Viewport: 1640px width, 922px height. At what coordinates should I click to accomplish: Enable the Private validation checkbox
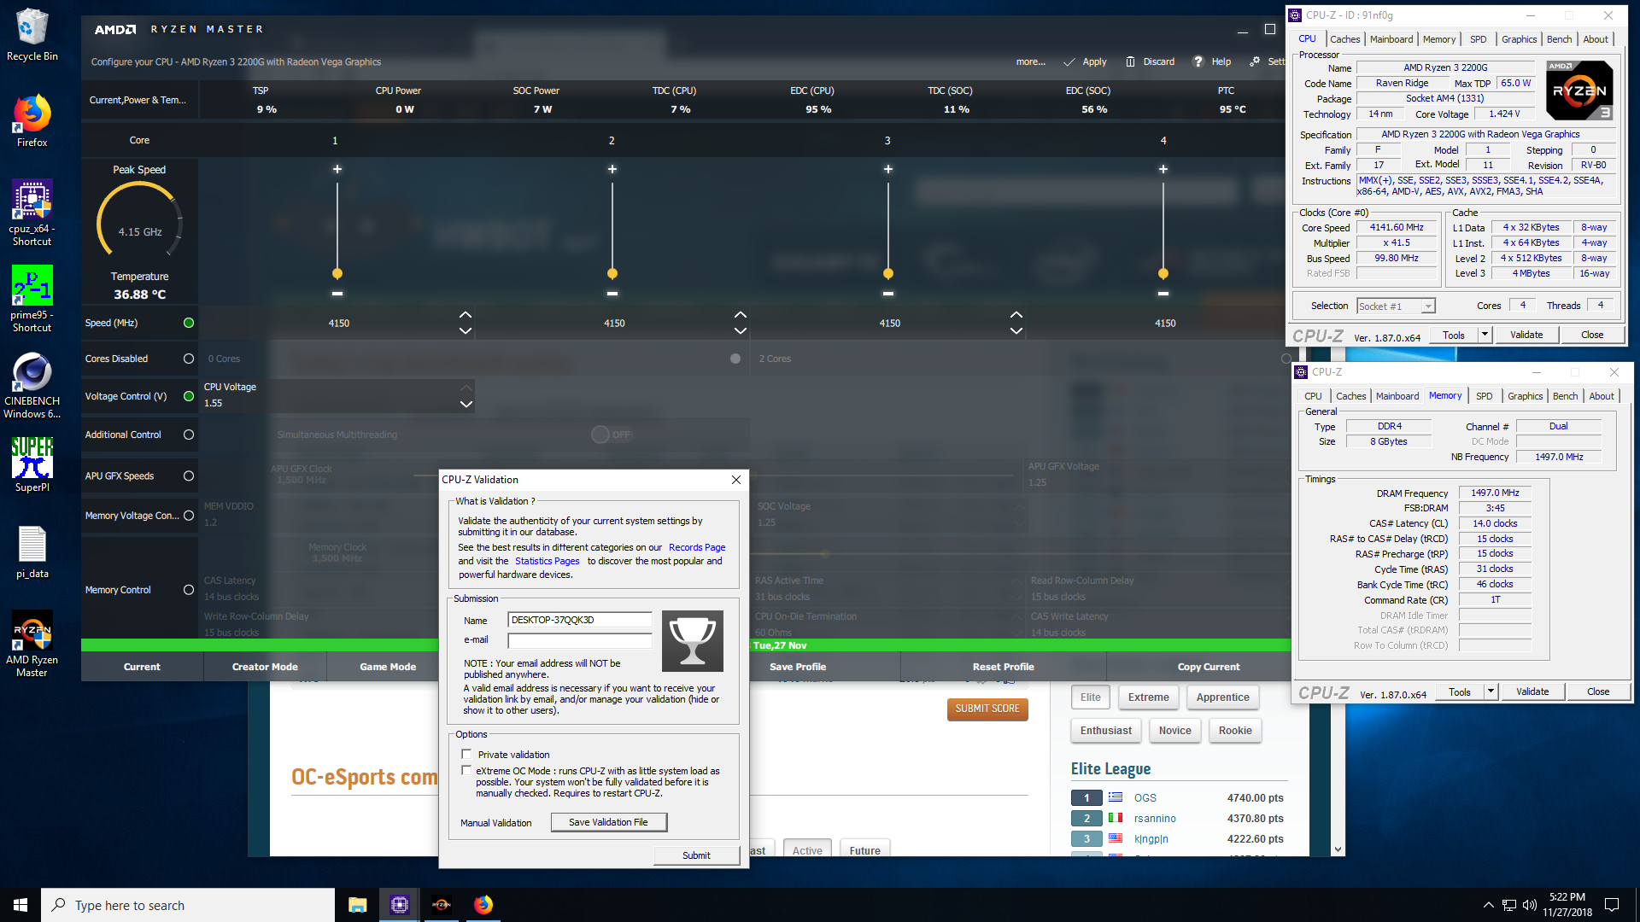(x=466, y=754)
